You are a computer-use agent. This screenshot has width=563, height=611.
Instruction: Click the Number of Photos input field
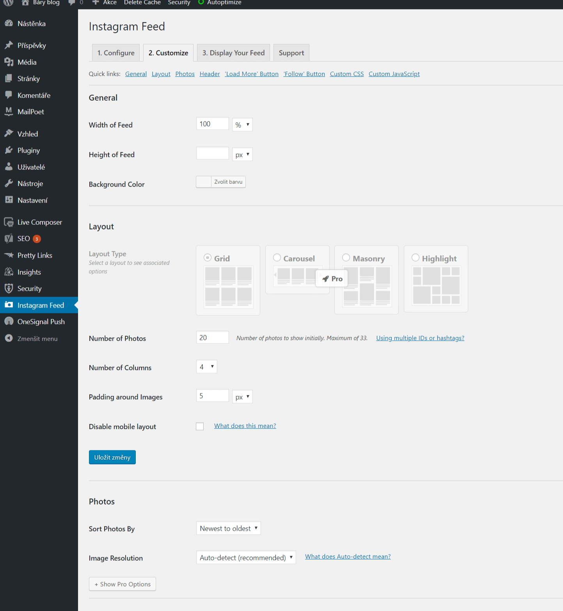212,337
